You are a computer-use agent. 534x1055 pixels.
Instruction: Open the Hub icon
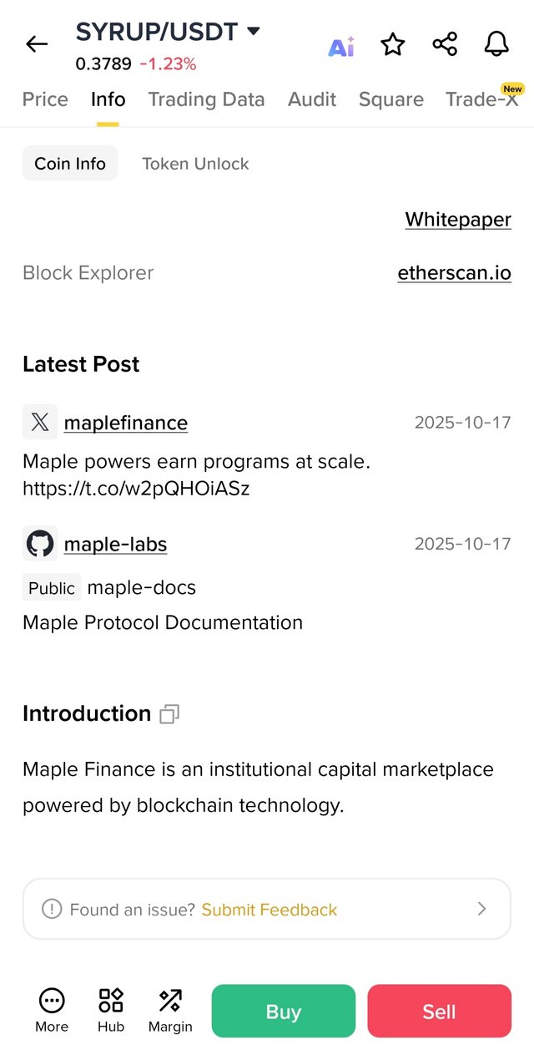click(x=111, y=1001)
